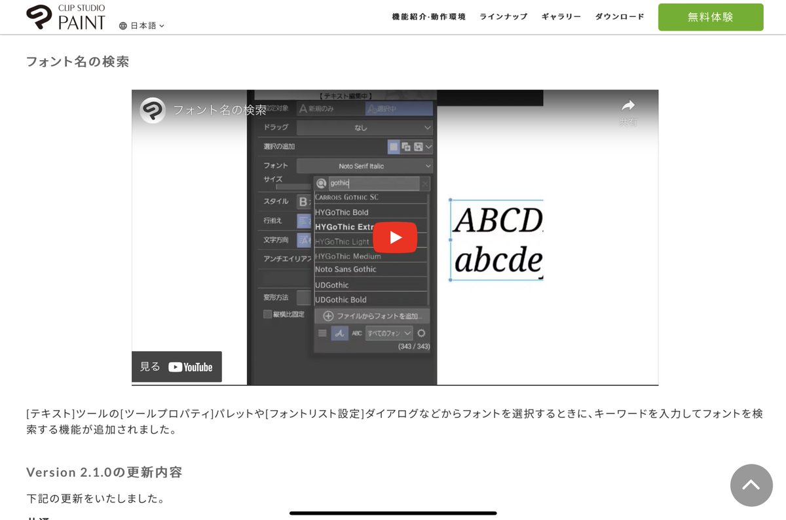Click the highlighted font preview A icon
Image resolution: width=786 pixels, height=520 pixels.
coord(339,333)
